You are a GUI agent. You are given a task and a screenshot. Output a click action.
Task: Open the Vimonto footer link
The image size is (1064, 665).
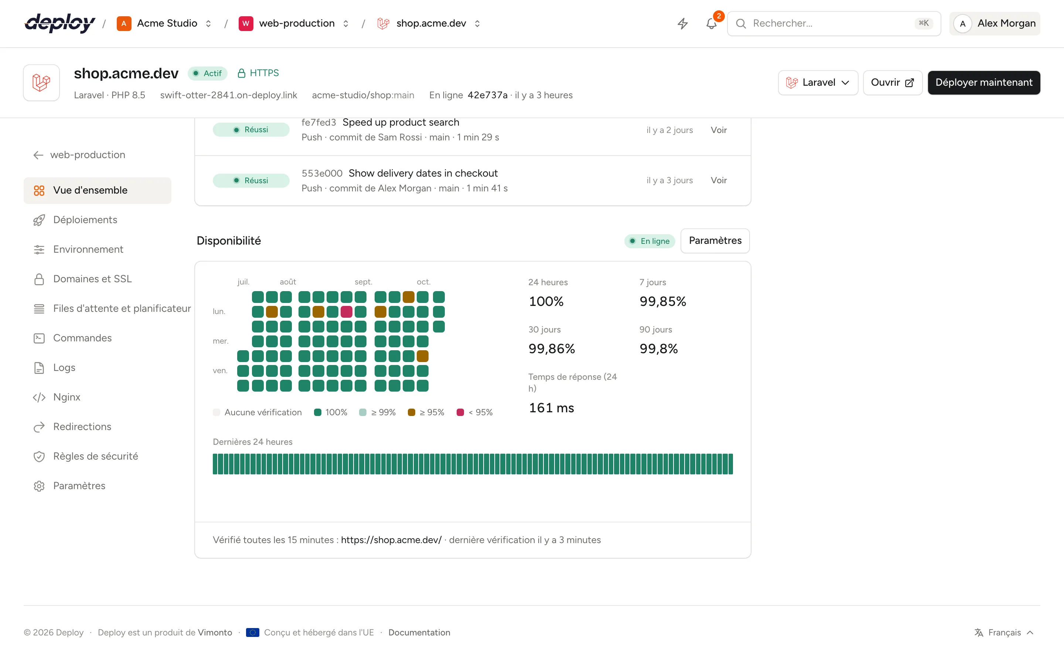215,632
